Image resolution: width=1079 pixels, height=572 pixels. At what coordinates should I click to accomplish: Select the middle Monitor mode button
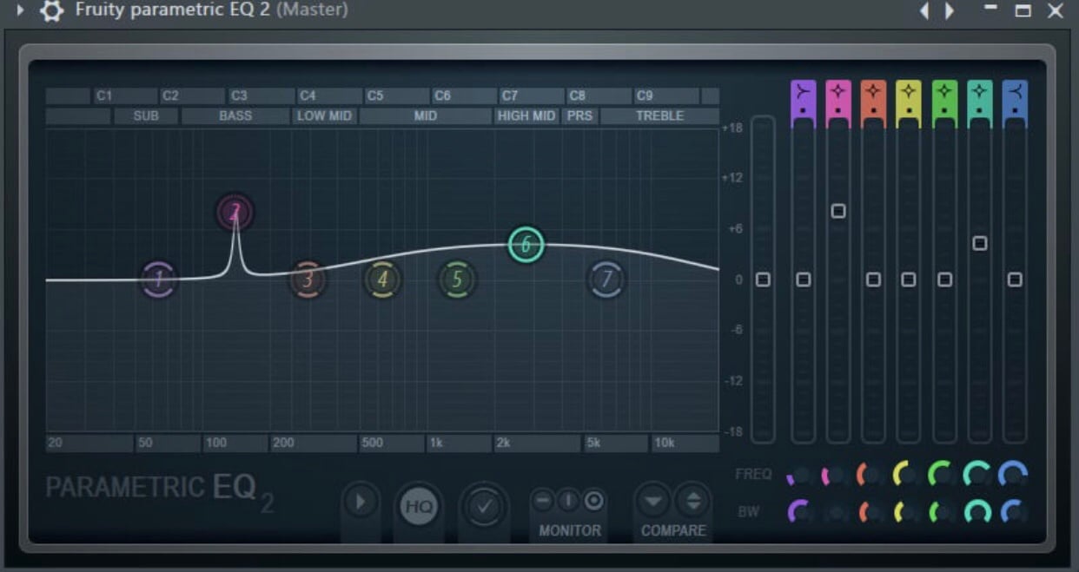tap(568, 500)
